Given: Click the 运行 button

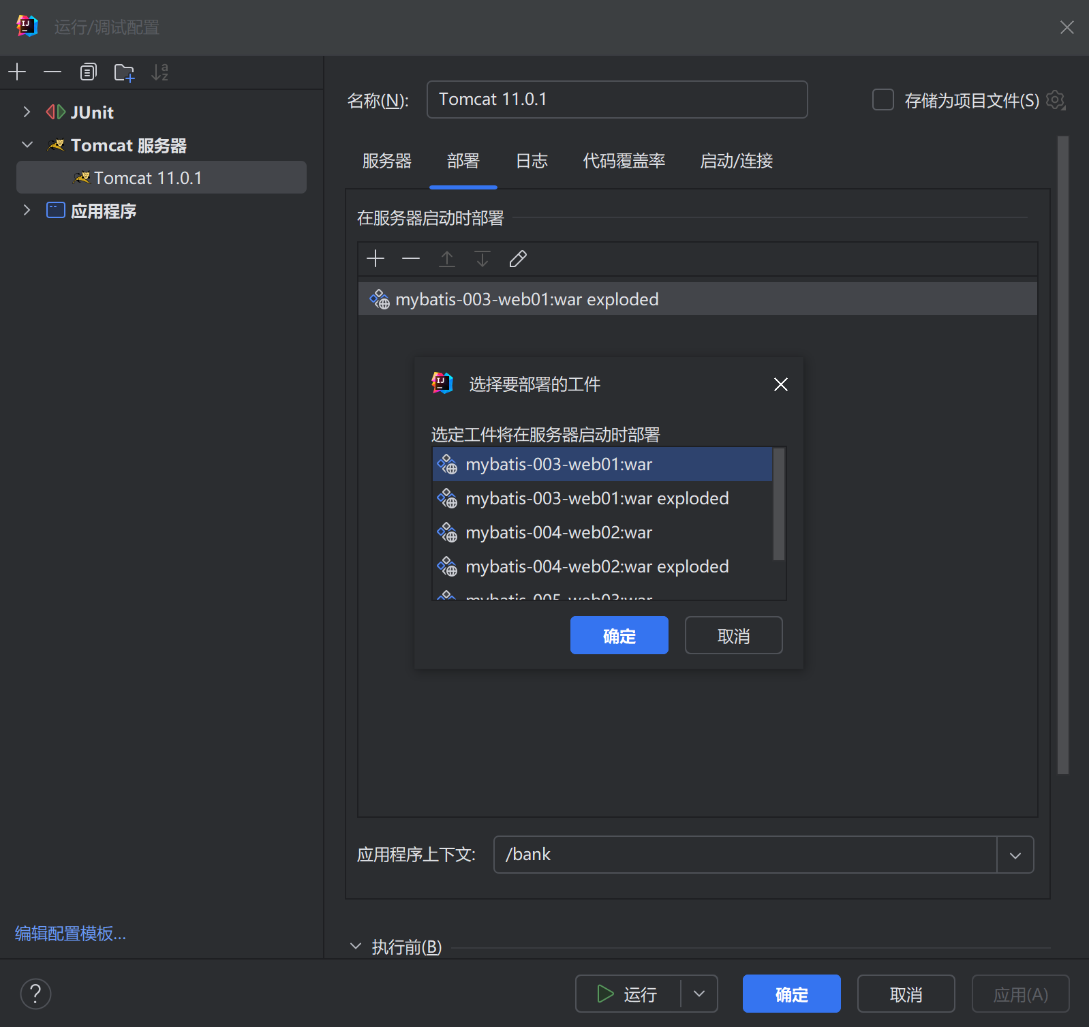Looking at the screenshot, I should [x=628, y=994].
